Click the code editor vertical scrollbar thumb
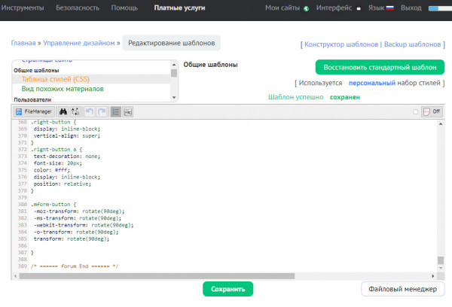452x307 pixels. (x=441, y=260)
